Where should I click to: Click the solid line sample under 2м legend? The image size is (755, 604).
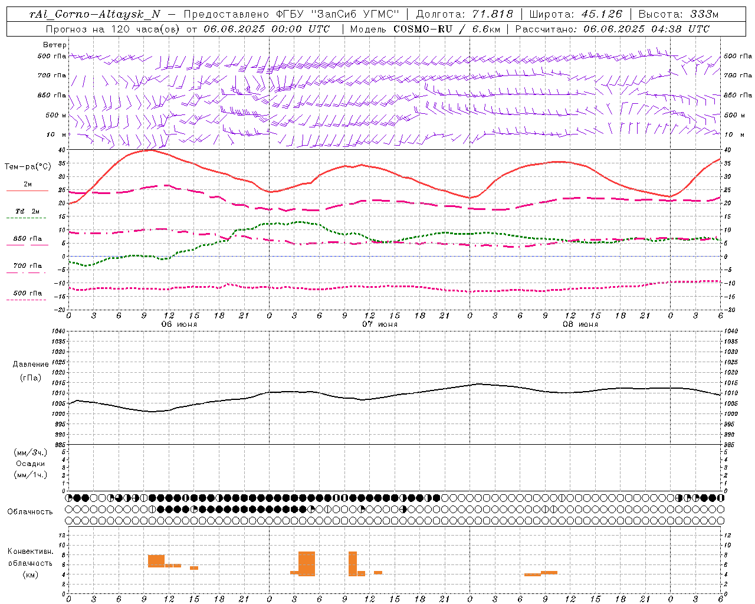point(27,191)
